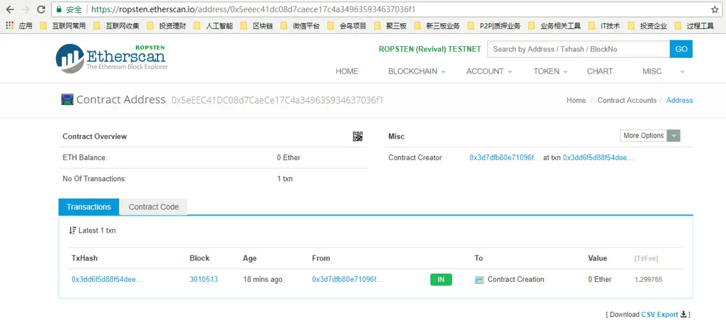Reload the page with the refresh icon

[41, 9]
